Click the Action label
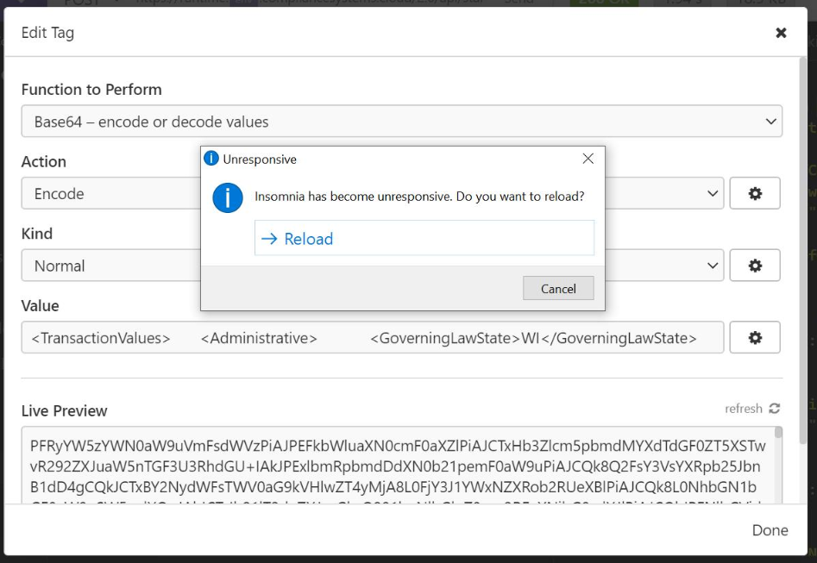Image resolution: width=817 pixels, height=563 pixels. 44,161
